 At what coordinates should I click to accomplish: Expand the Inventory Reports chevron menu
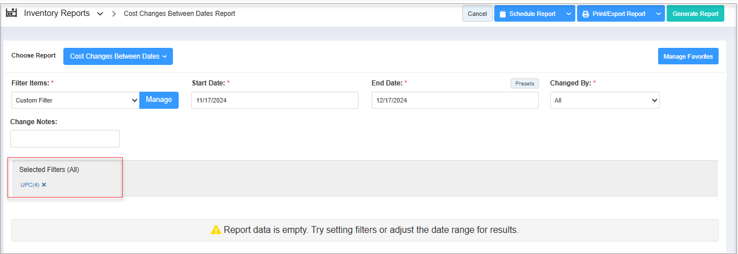click(x=100, y=14)
